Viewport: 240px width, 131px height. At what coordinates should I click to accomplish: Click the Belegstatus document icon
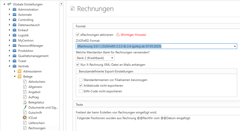click(x=25, y=102)
